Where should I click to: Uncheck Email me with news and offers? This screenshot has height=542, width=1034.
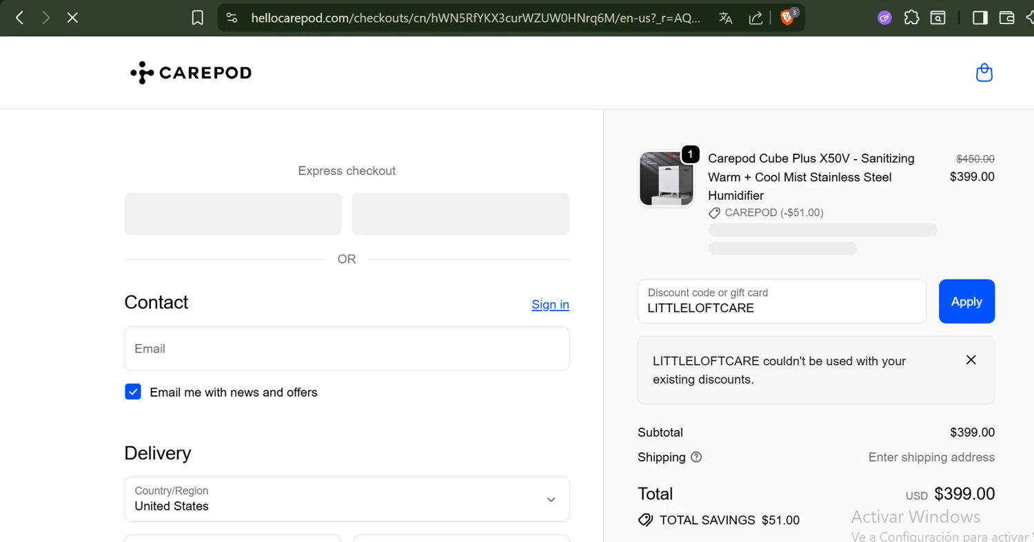point(133,392)
